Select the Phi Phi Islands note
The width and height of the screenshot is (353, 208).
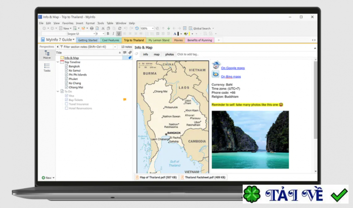click(78, 74)
